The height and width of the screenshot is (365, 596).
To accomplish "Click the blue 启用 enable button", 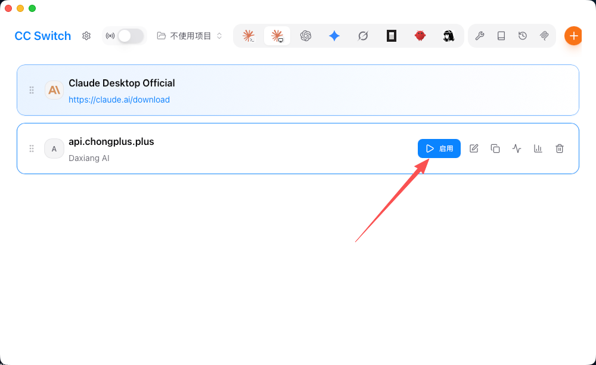I will click(x=439, y=149).
